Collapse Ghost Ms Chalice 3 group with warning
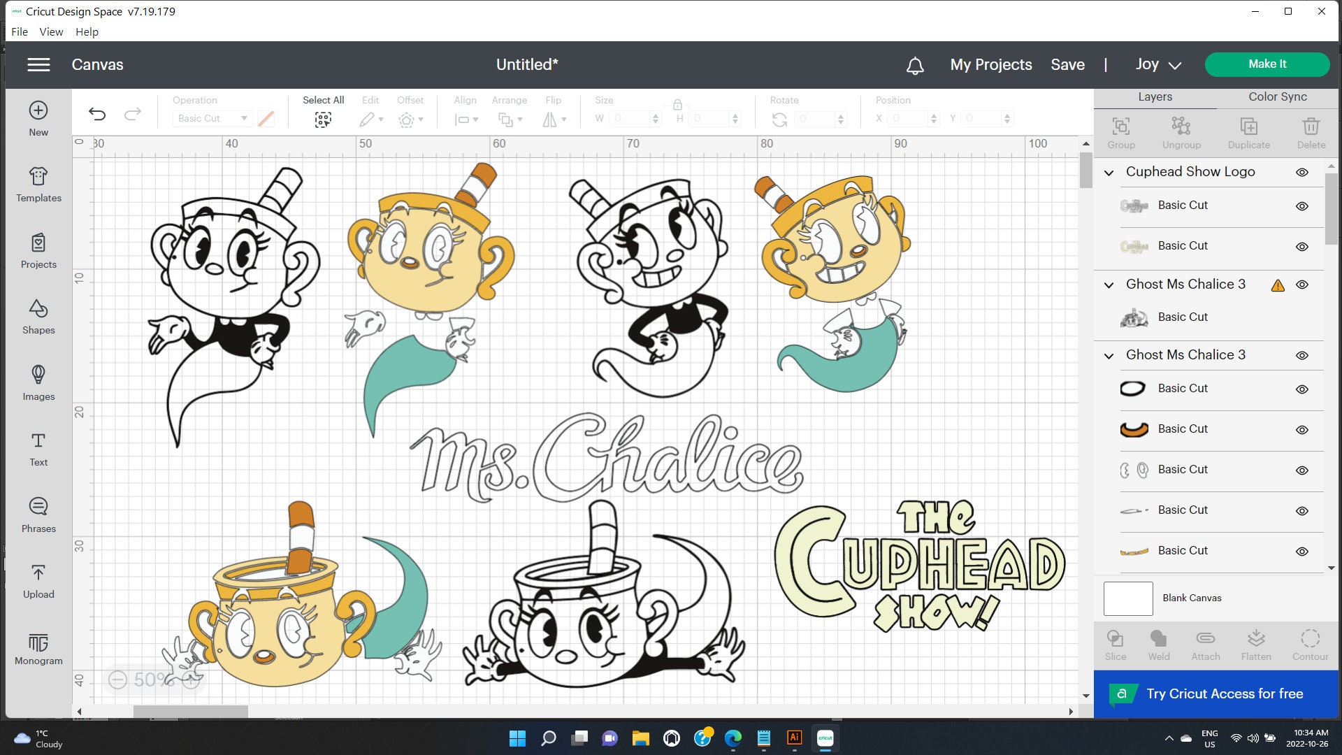 pos(1109,285)
